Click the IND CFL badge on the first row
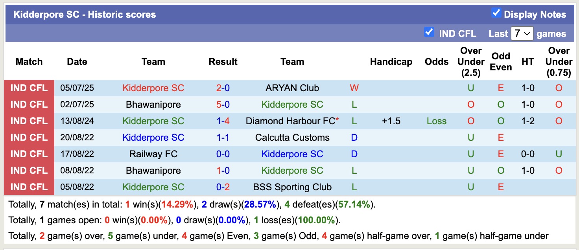 [29, 88]
